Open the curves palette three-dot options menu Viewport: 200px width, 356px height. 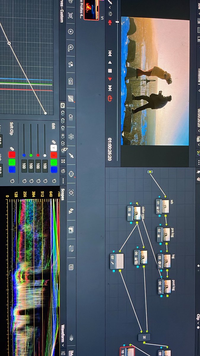63,181
